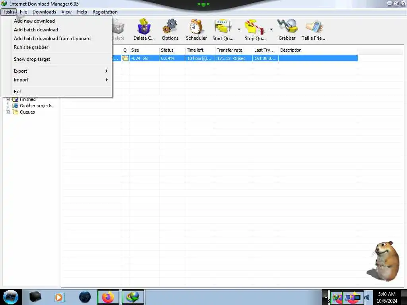Viewport: 407px width, 305px height.
Task: Click the Windows Start orb
Action: click(11, 297)
